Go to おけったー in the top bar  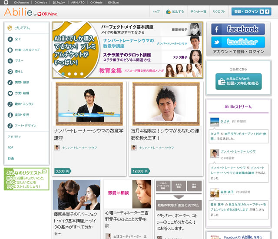click(59, 3)
